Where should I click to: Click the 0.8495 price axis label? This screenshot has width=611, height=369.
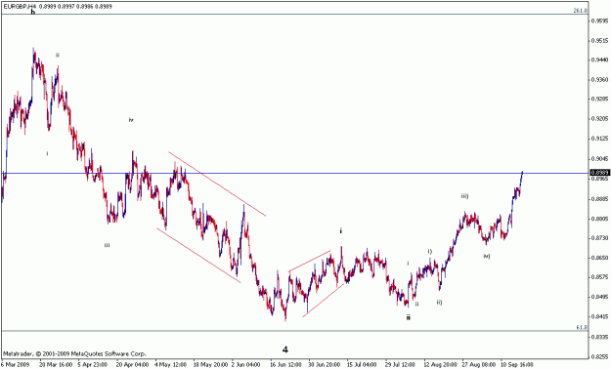coord(599,297)
